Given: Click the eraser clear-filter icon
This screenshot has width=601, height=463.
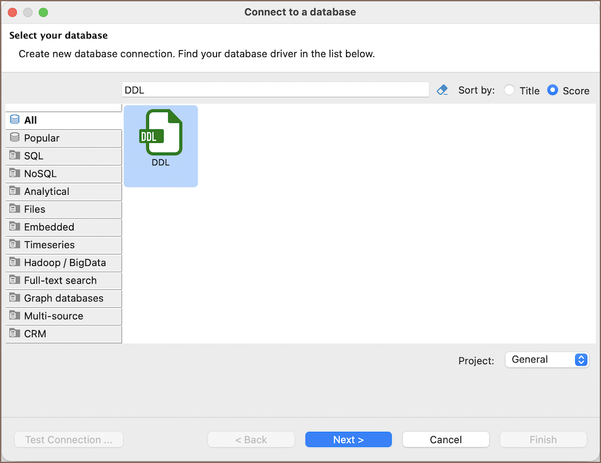Looking at the screenshot, I should (x=442, y=90).
